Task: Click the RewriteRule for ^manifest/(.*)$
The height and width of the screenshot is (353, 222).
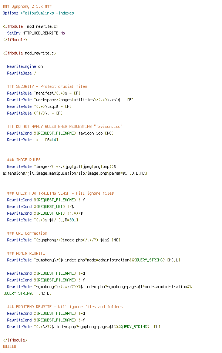Action: [44, 93]
